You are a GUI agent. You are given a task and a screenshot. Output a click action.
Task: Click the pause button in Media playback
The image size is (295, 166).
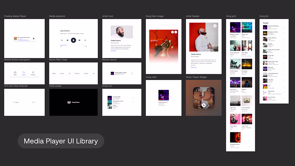[73, 40]
